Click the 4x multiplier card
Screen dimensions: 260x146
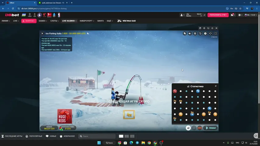pos(129,115)
